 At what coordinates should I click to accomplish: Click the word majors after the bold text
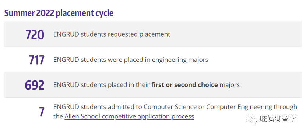click(229, 85)
